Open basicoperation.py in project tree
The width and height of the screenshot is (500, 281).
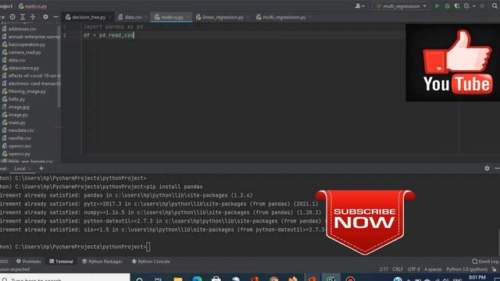tap(23, 44)
